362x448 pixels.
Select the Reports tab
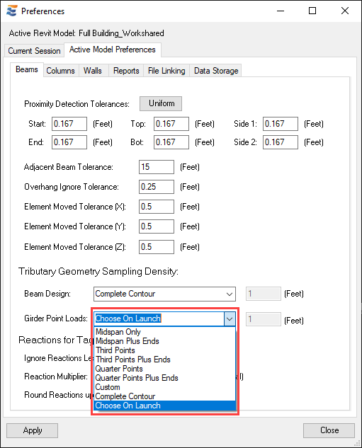pyautogui.click(x=126, y=71)
